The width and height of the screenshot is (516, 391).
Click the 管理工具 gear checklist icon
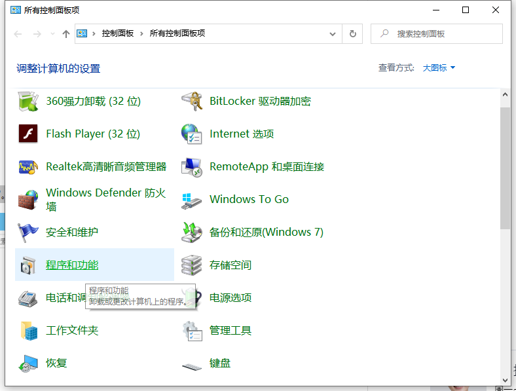[x=192, y=331]
